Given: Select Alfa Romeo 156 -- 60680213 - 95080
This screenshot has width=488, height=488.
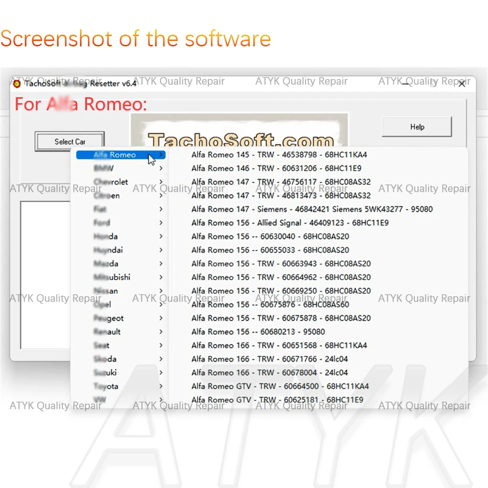Looking at the screenshot, I should [258, 332].
